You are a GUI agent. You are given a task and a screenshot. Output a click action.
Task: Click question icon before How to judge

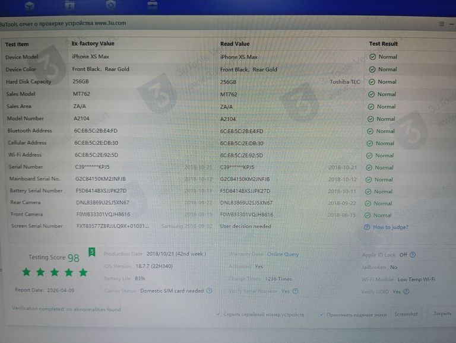[x=367, y=227]
